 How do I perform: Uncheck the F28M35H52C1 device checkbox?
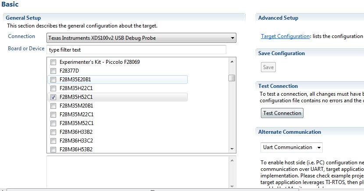(53, 97)
